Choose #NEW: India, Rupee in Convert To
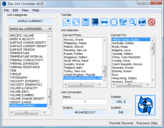 point(131,40)
